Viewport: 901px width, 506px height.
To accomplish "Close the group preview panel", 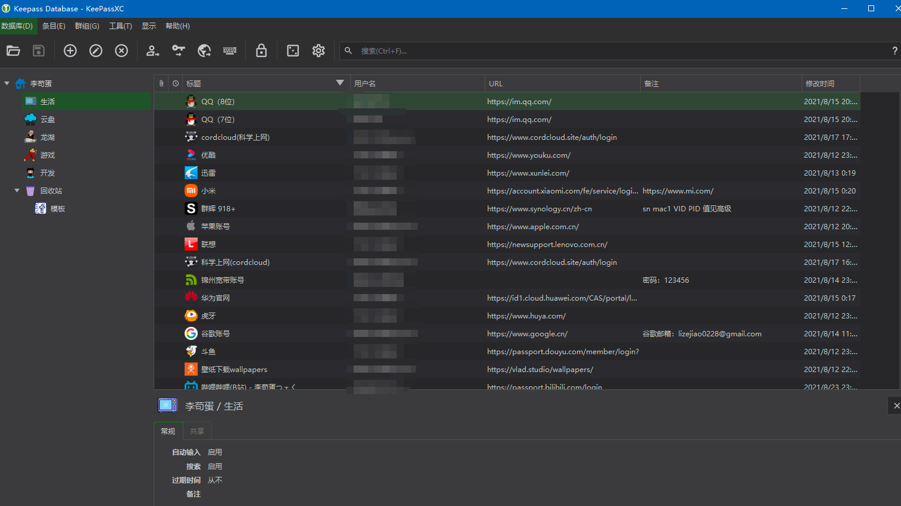I will coord(896,405).
